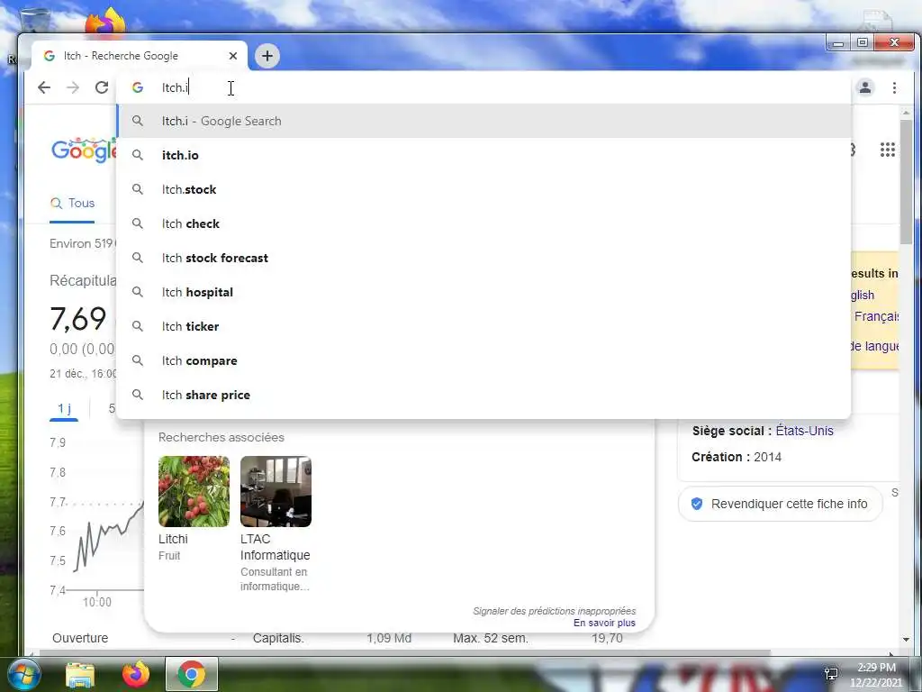The height and width of the screenshot is (692, 922).
Task: Click 'Revendiquer cette fiche info' button
Action: point(781,504)
